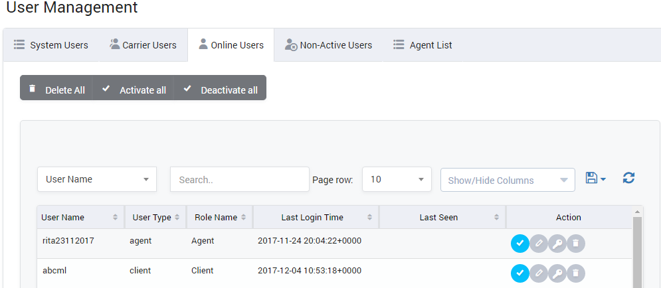Expand the Page row dropdown showing 10
661x288 pixels.
pyautogui.click(x=397, y=179)
